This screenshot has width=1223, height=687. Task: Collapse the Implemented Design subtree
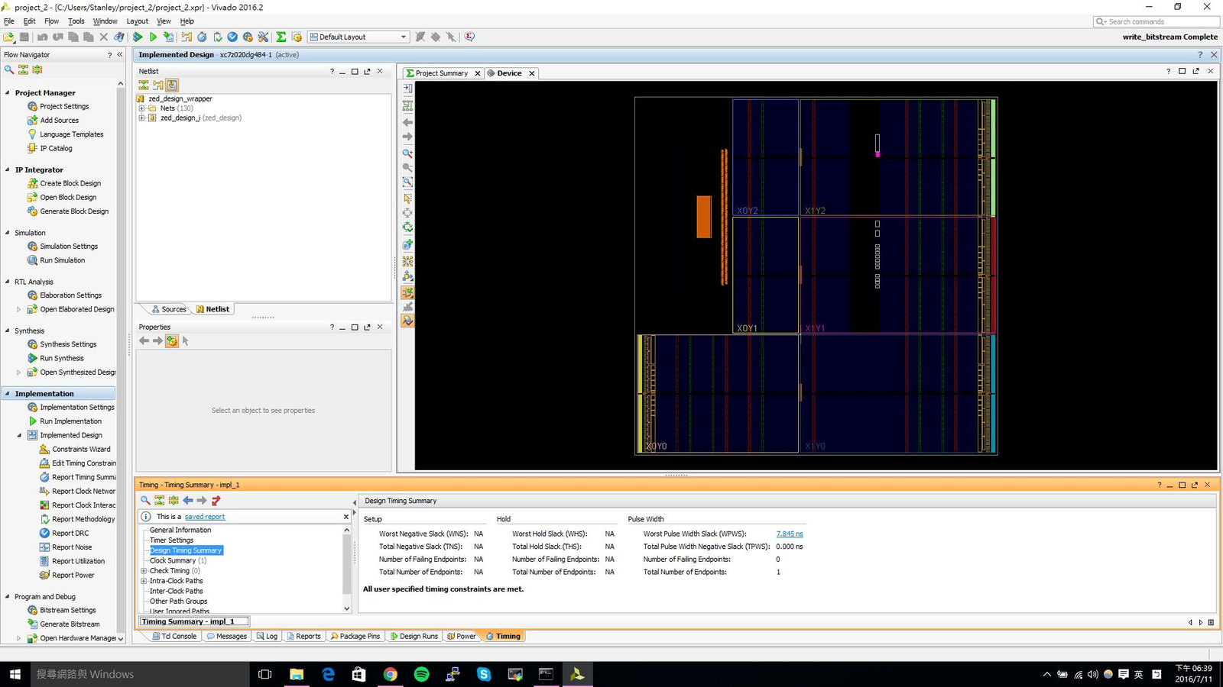pyautogui.click(x=19, y=435)
